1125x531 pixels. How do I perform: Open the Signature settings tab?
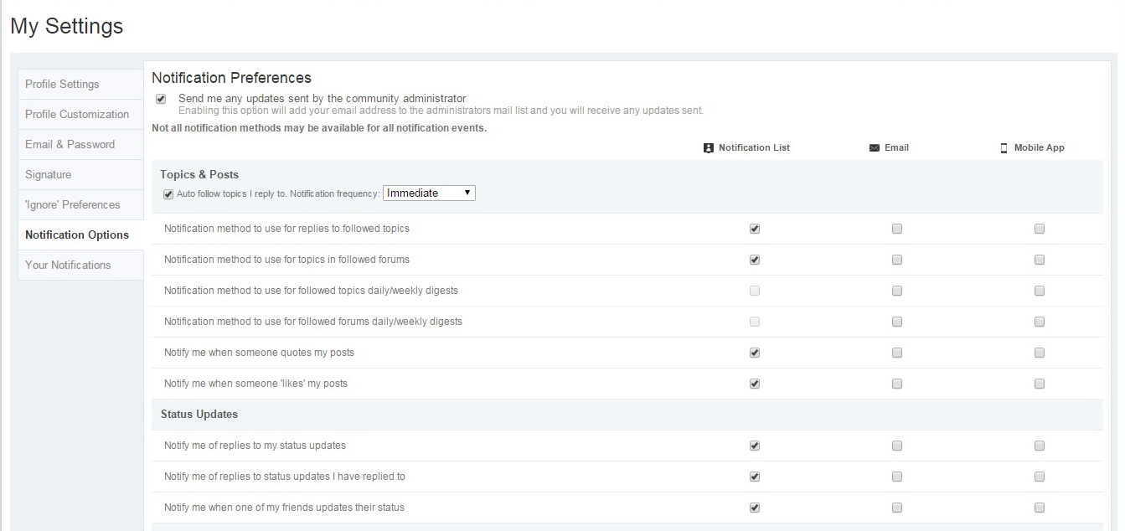(x=48, y=175)
